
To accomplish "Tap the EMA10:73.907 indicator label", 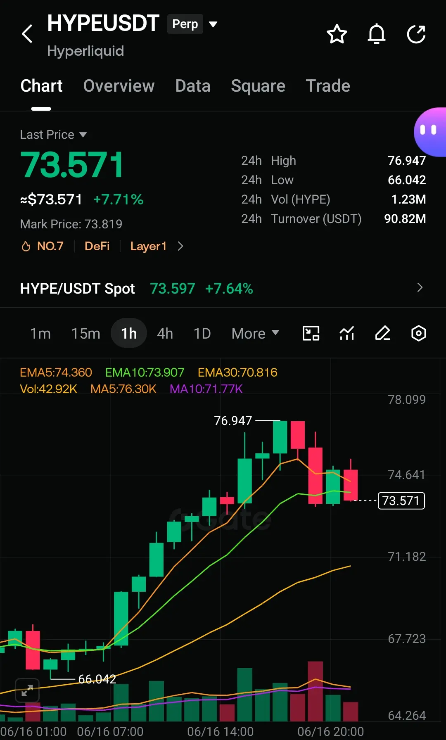I will coord(145,372).
